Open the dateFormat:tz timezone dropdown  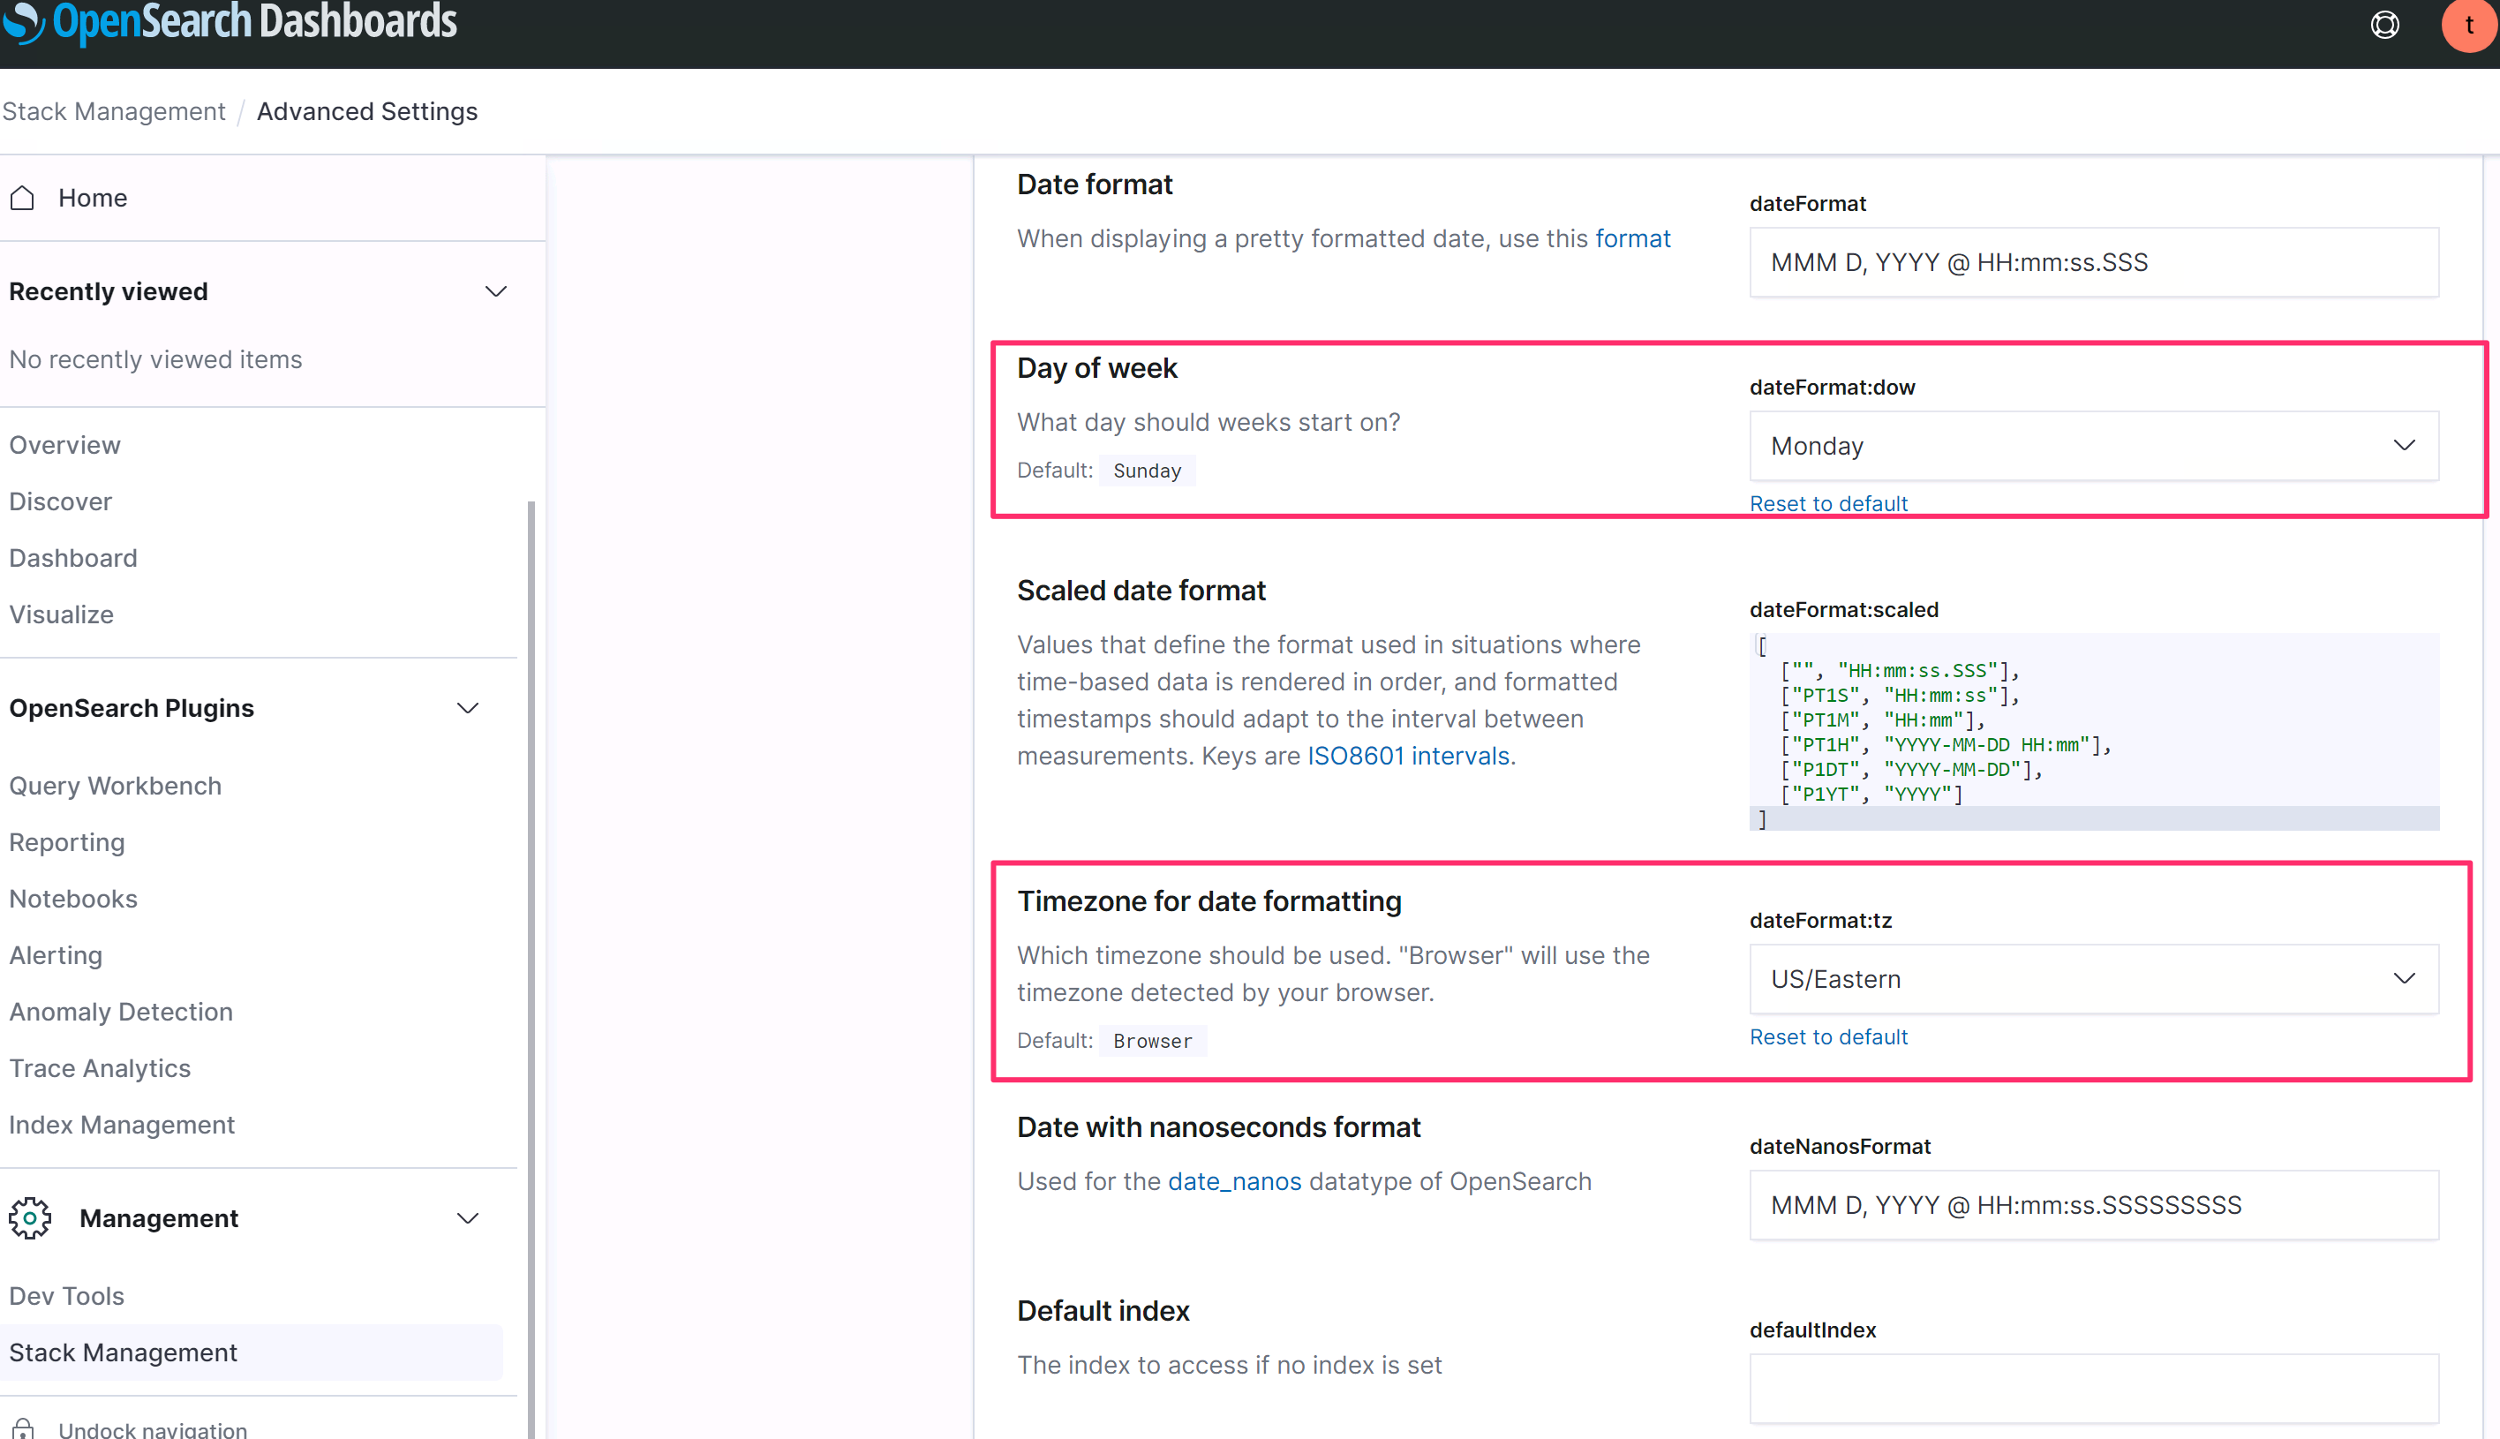point(2093,978)
